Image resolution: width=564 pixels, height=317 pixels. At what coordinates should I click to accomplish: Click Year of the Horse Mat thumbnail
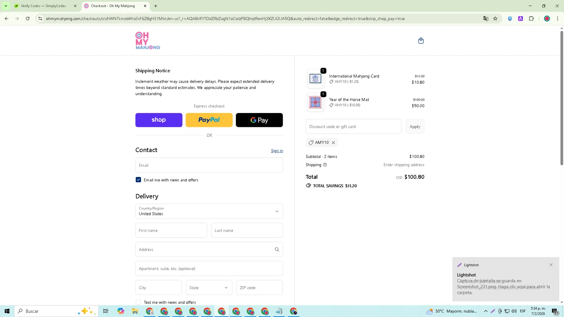point(315,102)
